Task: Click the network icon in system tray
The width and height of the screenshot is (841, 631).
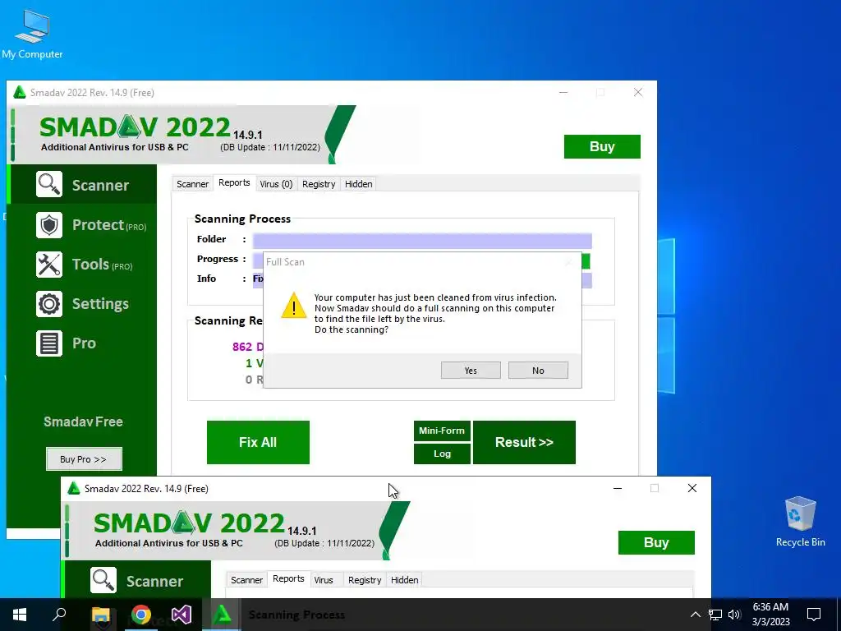Action: pyautogui.click(x=715, y=615)
